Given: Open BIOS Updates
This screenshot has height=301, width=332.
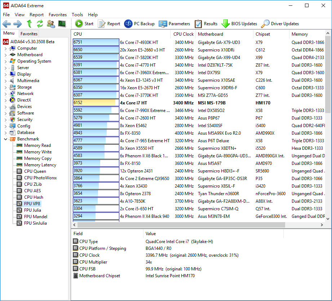Looking at the screenshot, I should (239, 24).
